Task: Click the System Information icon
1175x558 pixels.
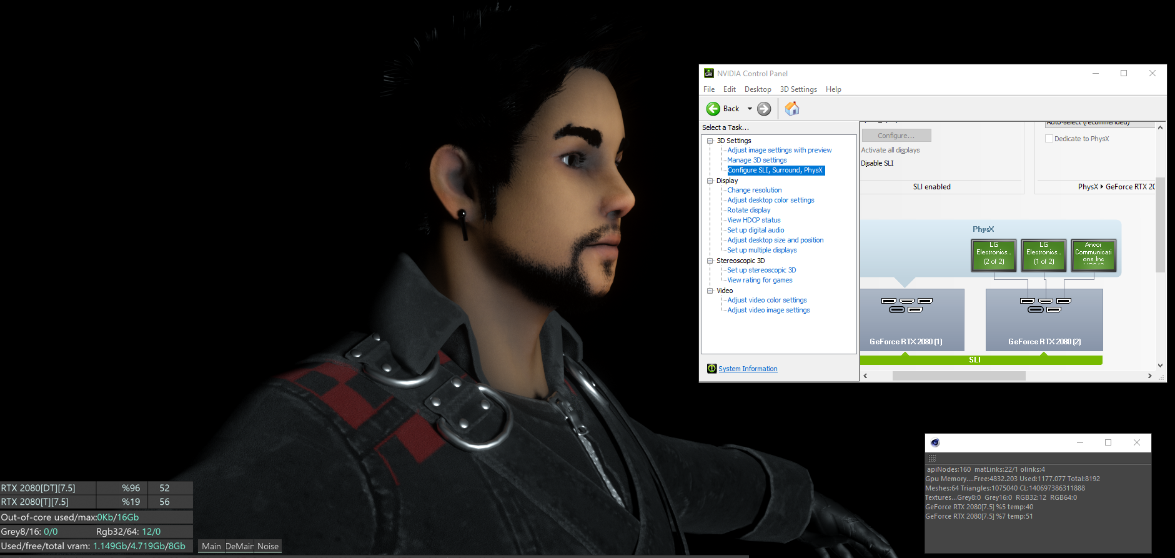Action: click(x=711, y=369)
